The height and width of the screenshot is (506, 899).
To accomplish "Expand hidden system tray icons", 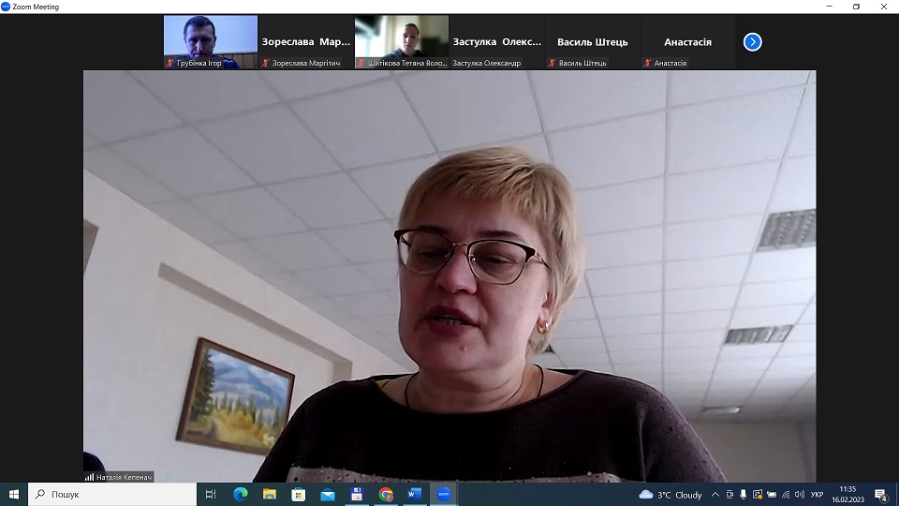I will (x=715, y=495).
